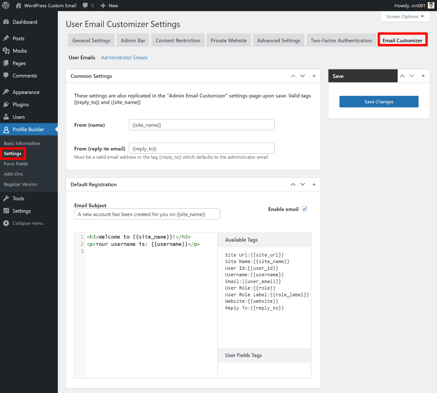This screenshot has height=393, width=437.
Task: Disable the Enable email checkbox
Action: (x=304, y=209)
